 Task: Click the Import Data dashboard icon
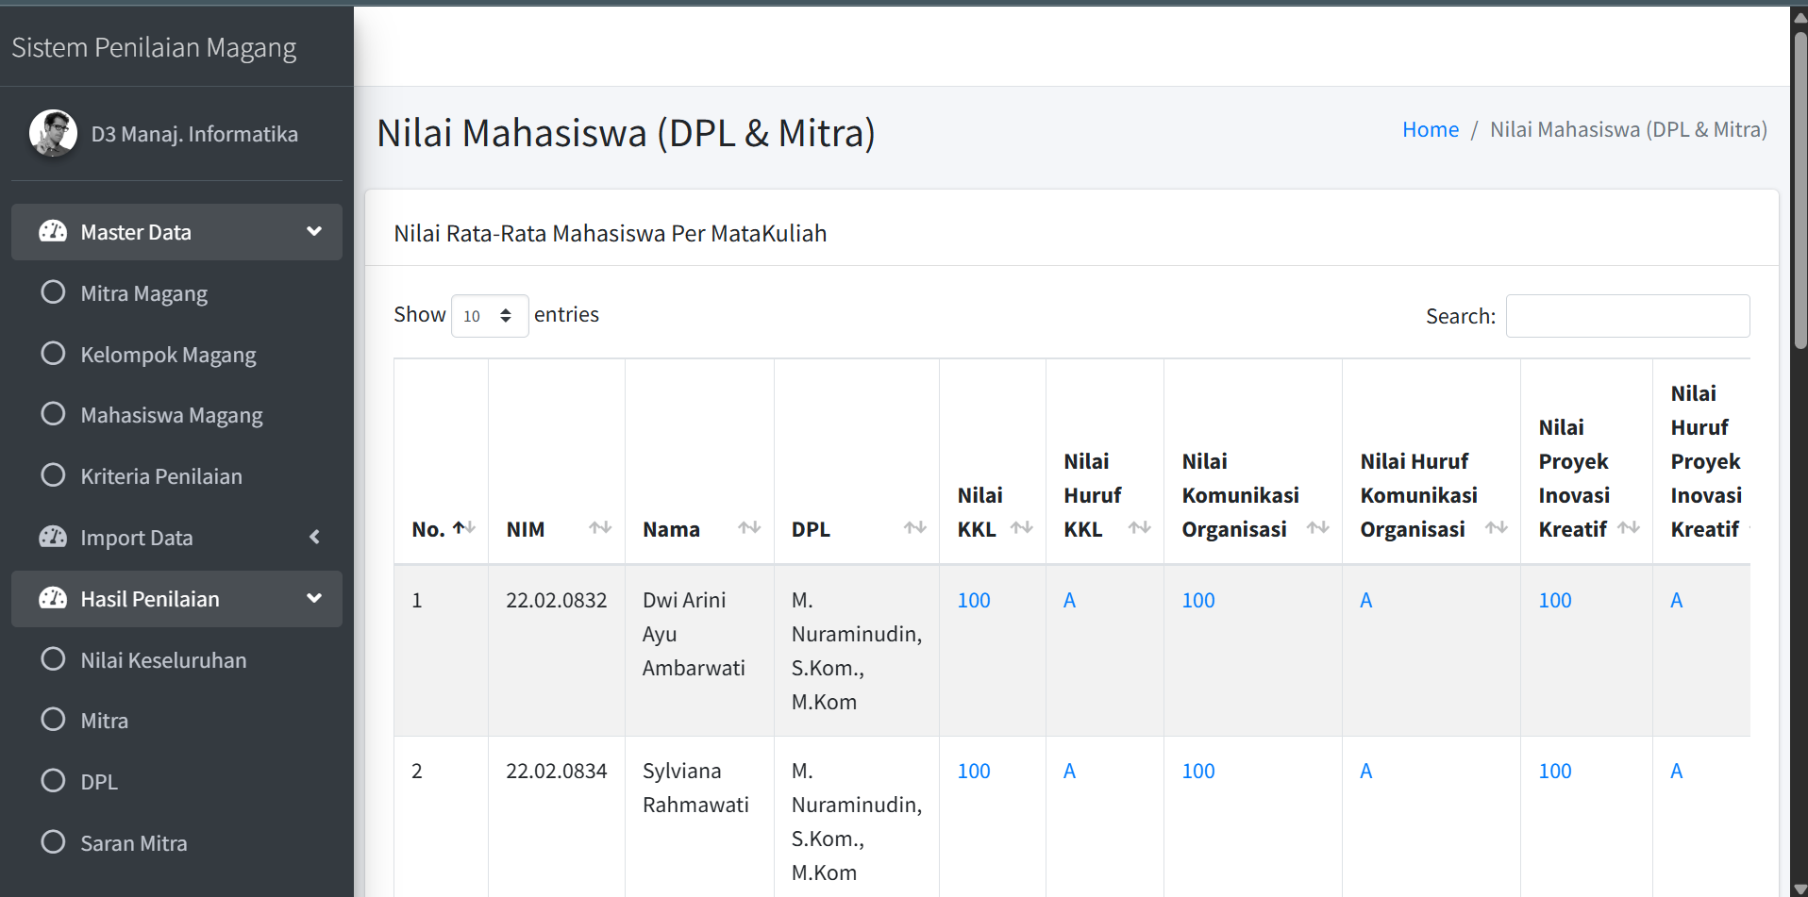(53, 537)
